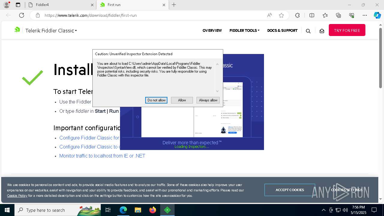Click the Edge profile avatar icon
The image size is (384, 216).
pos(7,5)
